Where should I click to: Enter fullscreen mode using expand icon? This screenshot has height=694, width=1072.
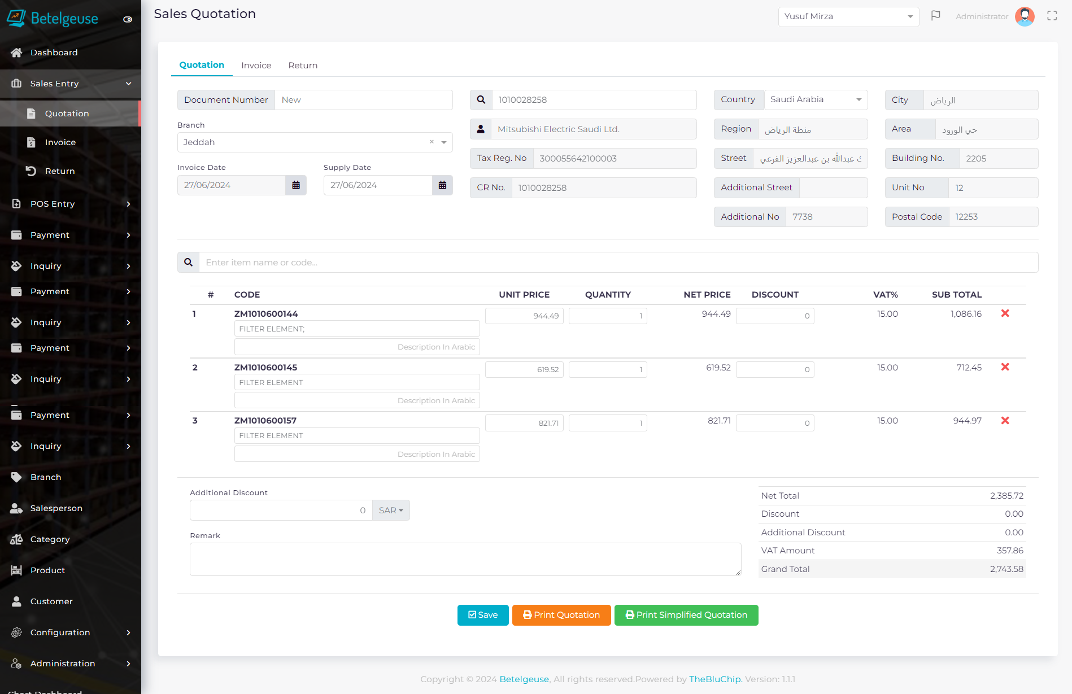click(1052, 16)
